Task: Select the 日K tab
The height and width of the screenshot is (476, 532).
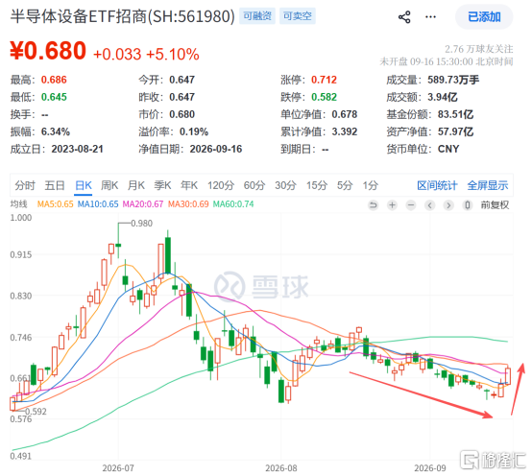Action: pos(84,185)
